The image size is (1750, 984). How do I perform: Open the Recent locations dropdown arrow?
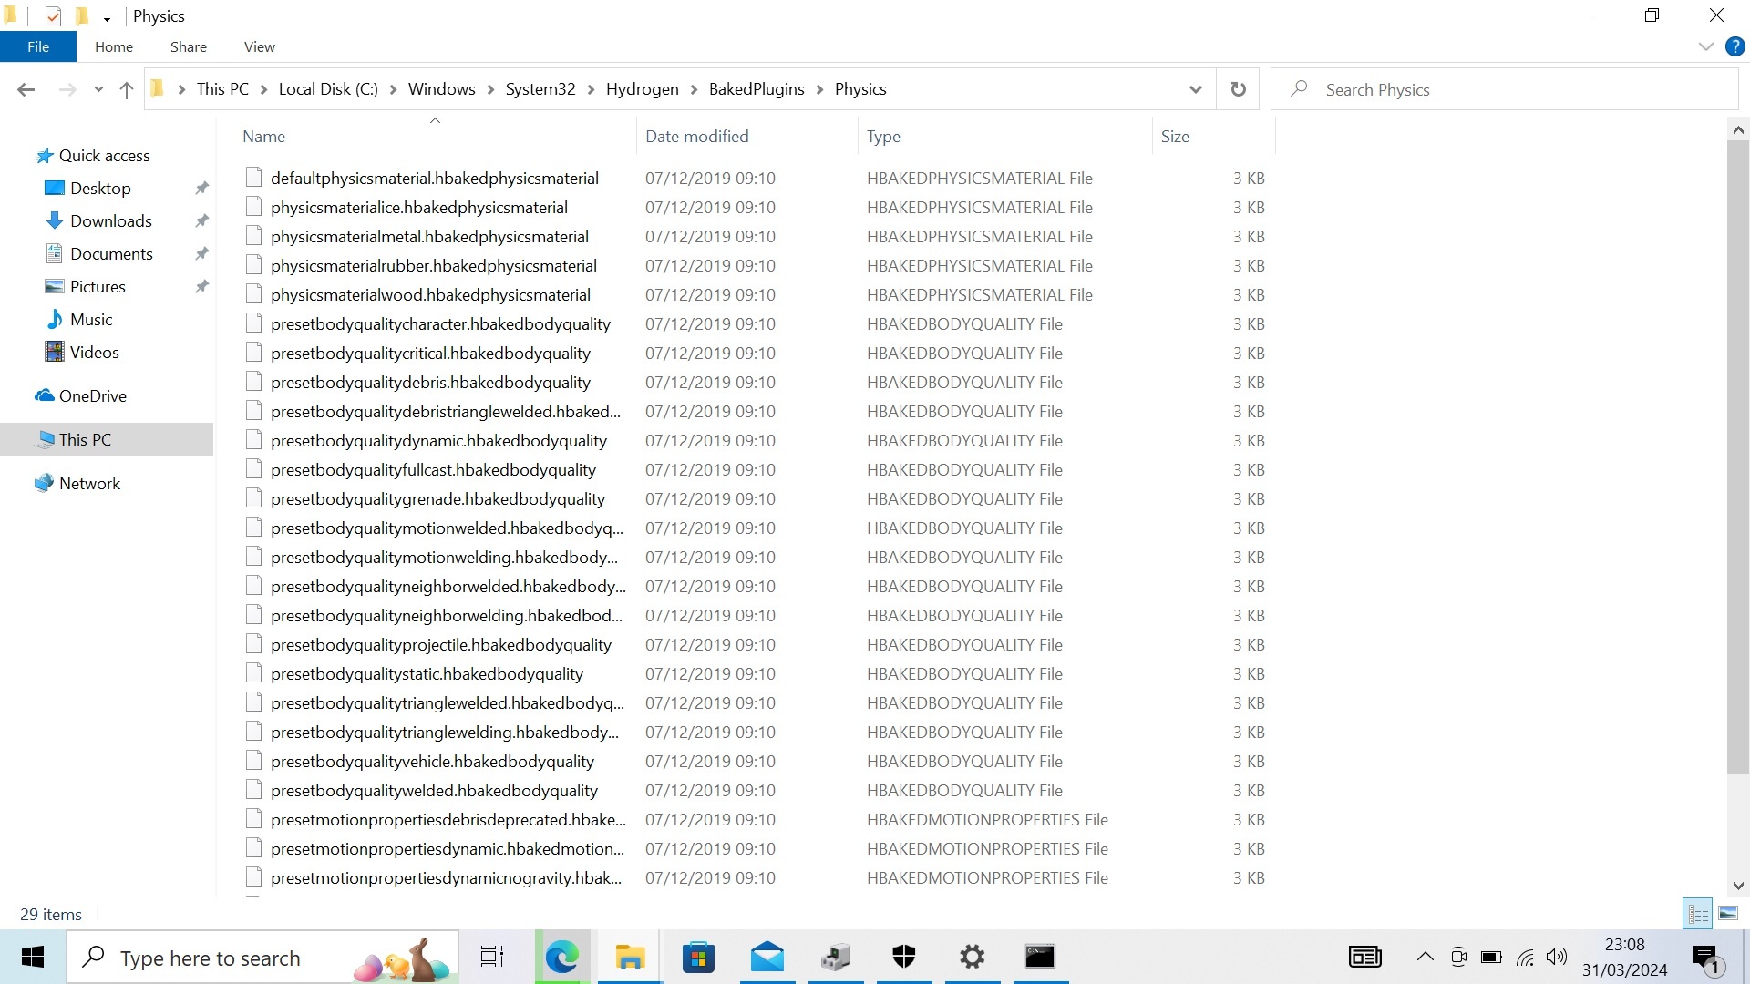[98, 89]
